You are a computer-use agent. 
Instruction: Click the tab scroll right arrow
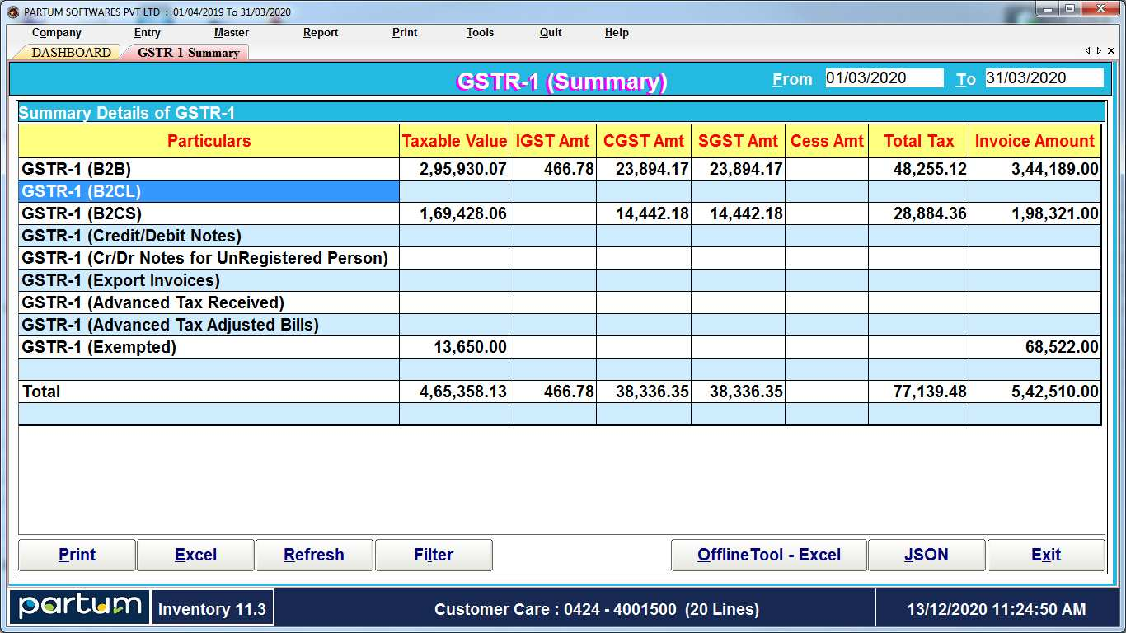click(x=1099, y=51)
